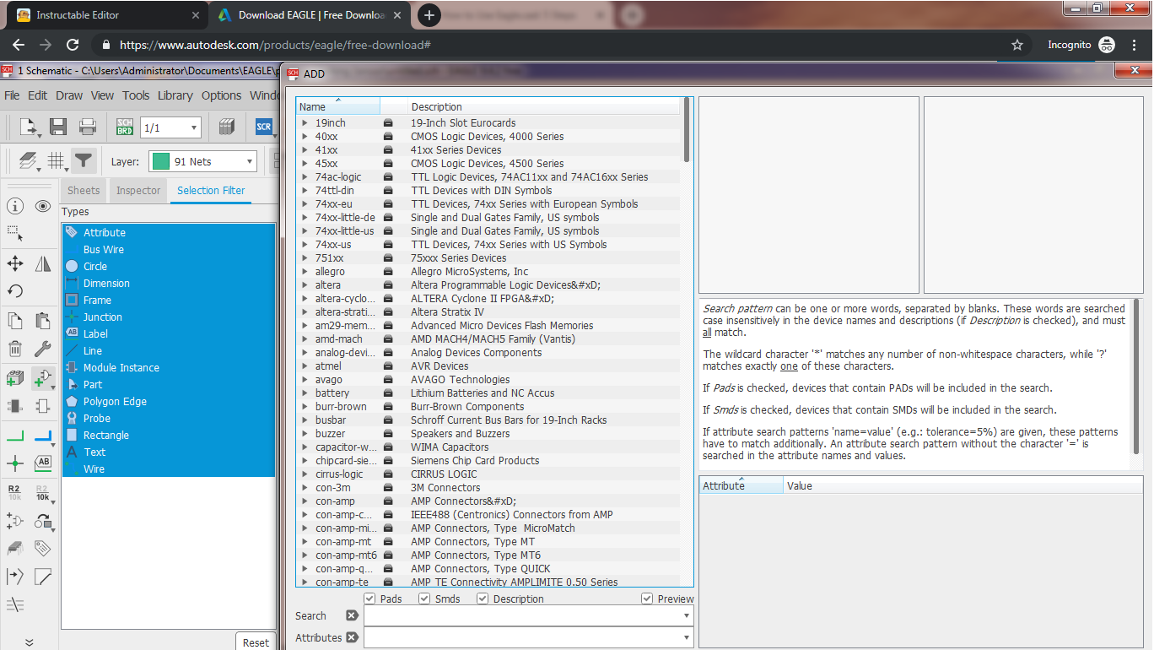
Task: Click the Save schematic toolbar icon
Action: coord(58,127)
